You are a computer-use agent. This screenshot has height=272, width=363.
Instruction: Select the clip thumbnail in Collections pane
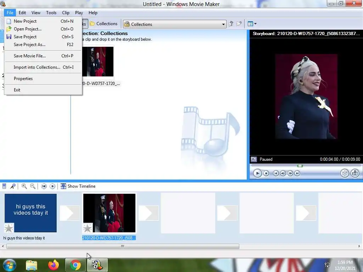coord(98,62)
